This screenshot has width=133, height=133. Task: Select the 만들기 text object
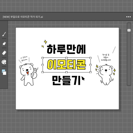click(x=66, y=80)
